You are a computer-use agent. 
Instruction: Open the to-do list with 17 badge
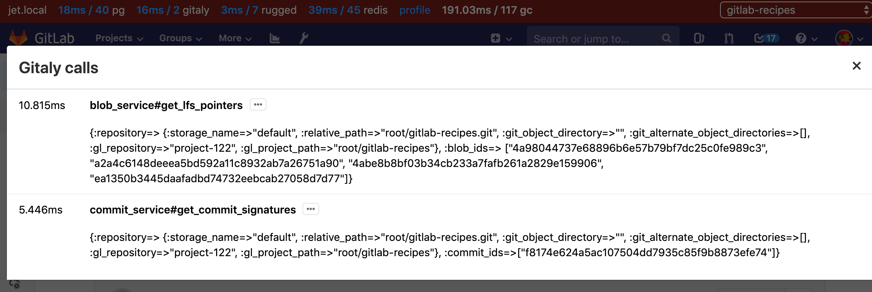click(x=767, y=38)
